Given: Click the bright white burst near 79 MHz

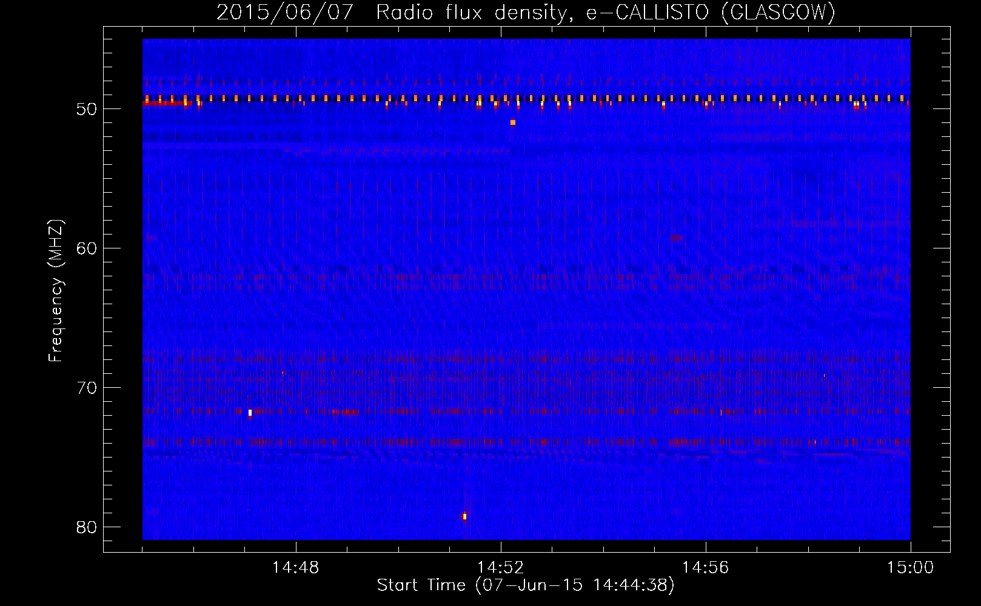Looking at the screenshot, I should [464, 516].
